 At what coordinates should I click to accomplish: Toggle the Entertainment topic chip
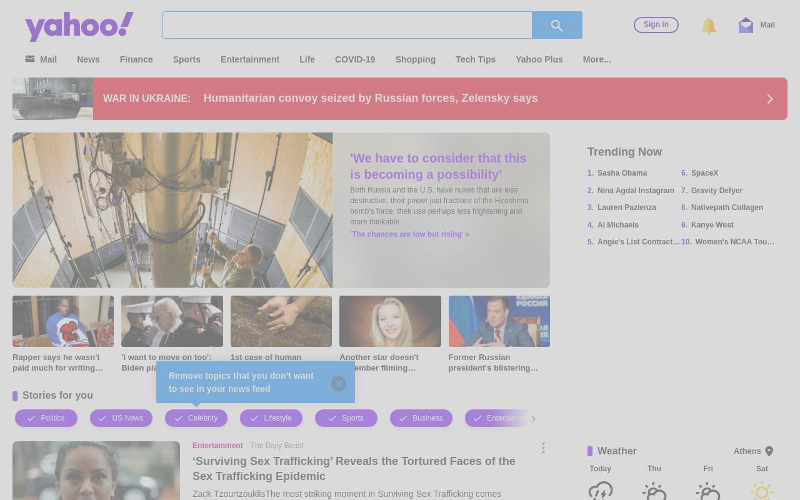point(496,418)
